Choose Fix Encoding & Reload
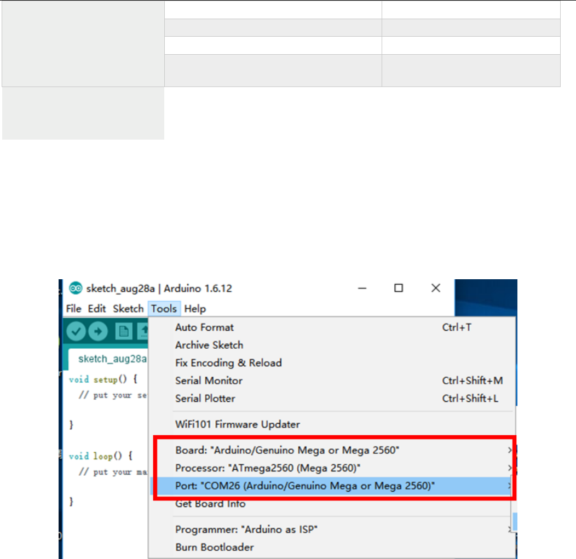The image size is (576, 559). click(332, 363)
